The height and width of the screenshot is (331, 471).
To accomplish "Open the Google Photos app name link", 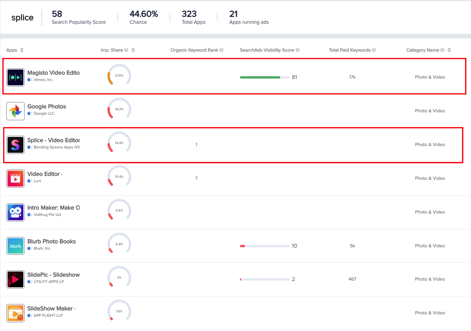I will click(46, 106).
